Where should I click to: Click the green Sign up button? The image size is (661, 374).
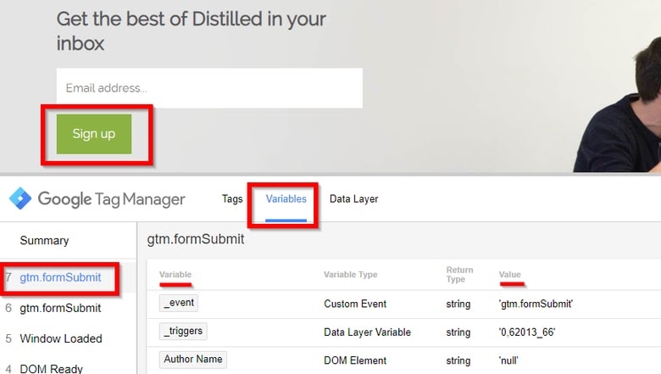coord(94,134)
